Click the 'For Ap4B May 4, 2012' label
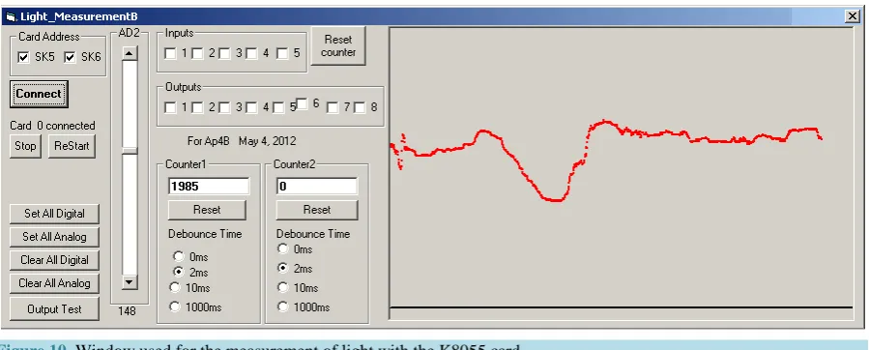This screenshot has height=350, width=869. pos(242,141)
